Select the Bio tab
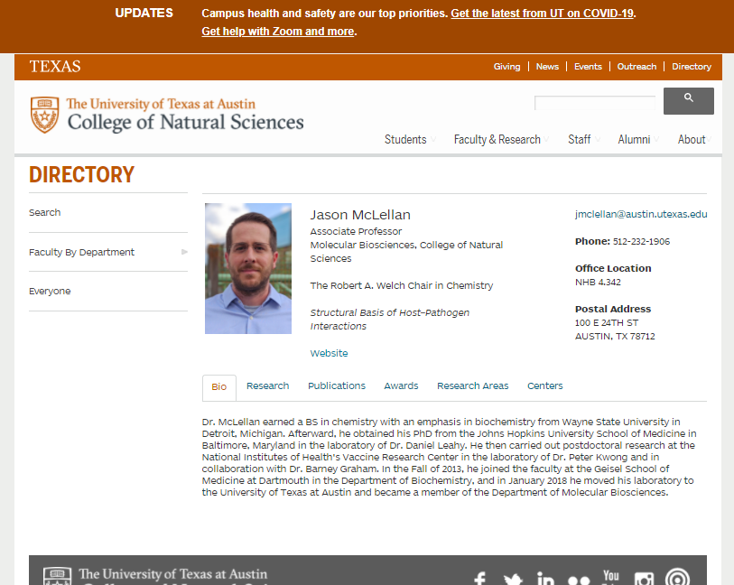Viewport: 734px width, 585px height. pos(219,387)
